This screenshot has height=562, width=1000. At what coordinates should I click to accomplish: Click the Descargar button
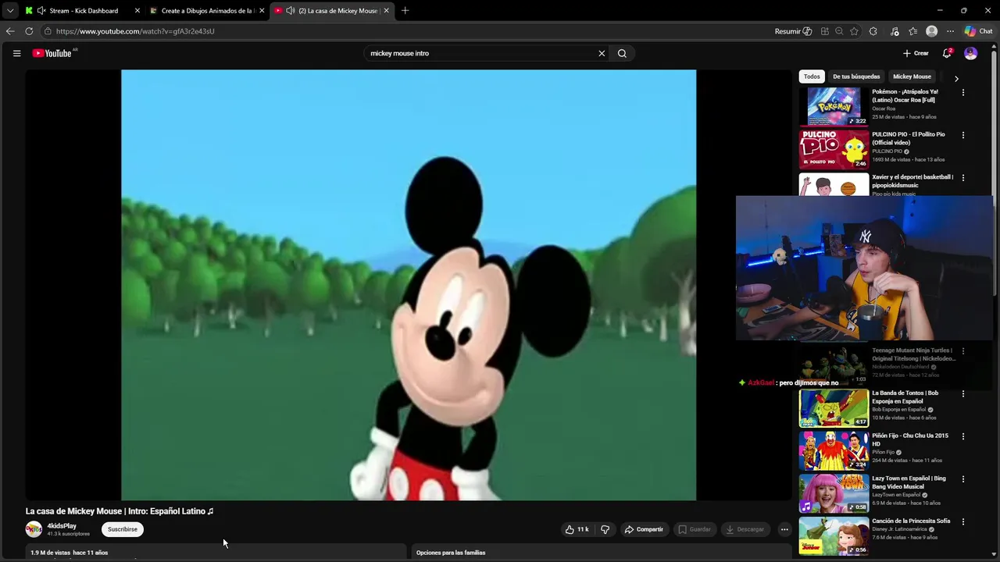click(x=745, y=529)
